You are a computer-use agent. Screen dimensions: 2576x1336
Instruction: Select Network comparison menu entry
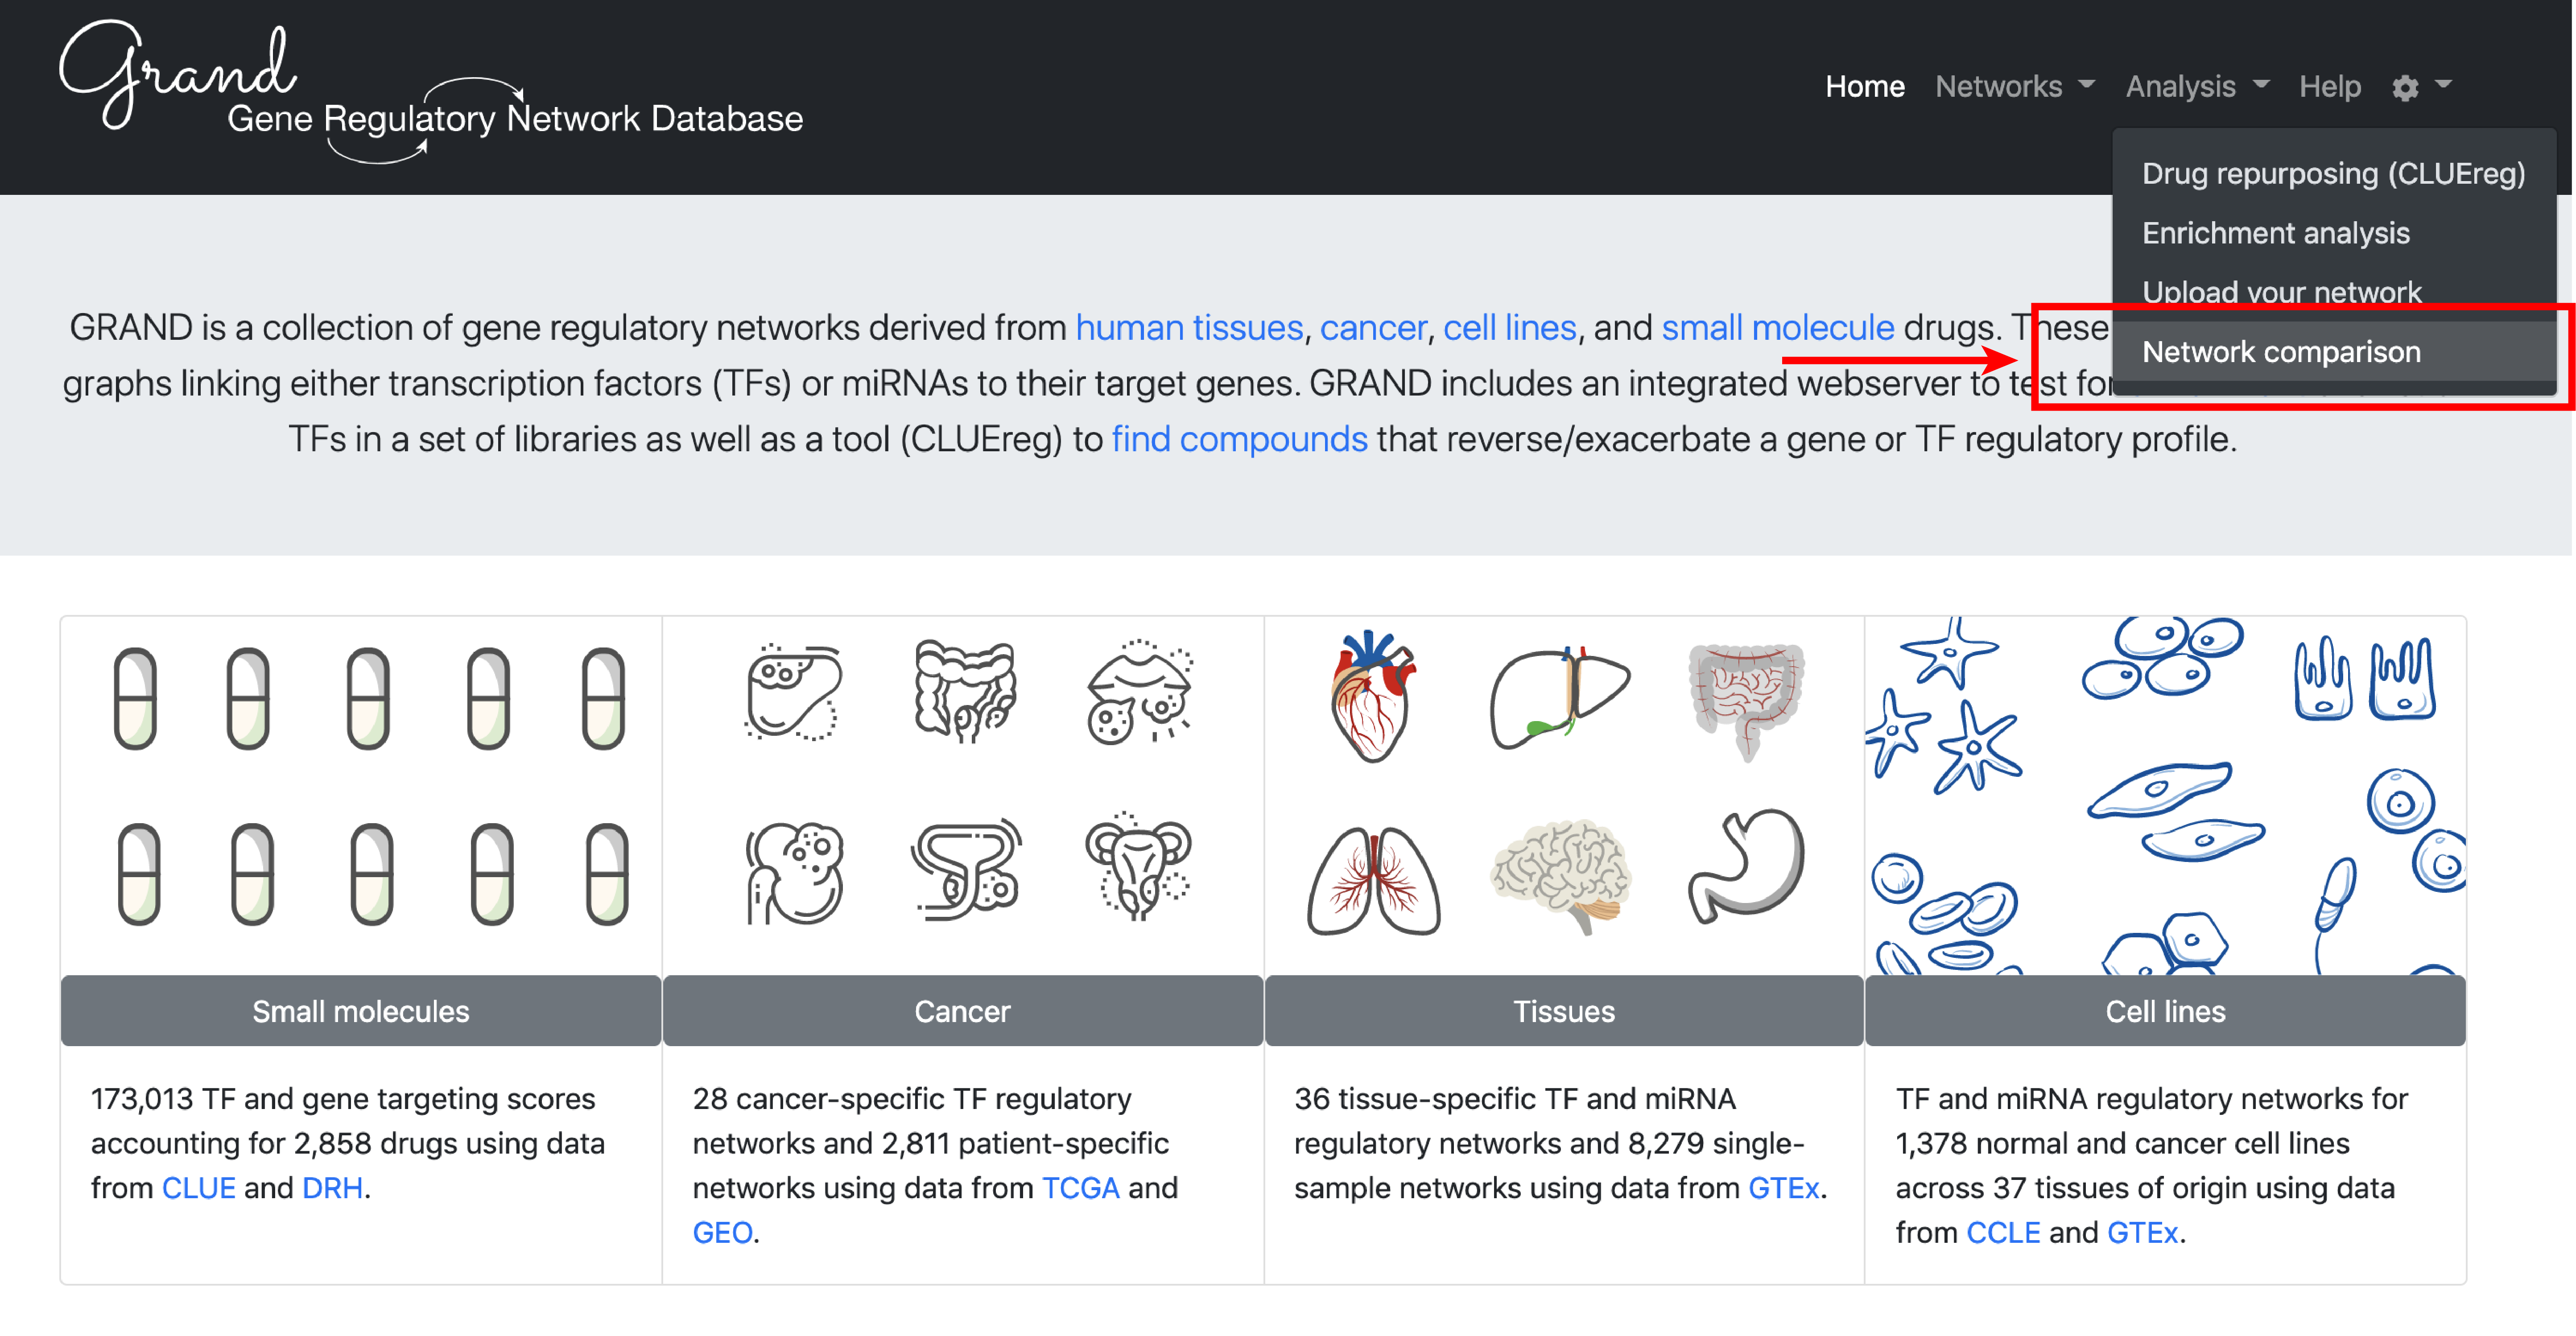[2334, 352]
